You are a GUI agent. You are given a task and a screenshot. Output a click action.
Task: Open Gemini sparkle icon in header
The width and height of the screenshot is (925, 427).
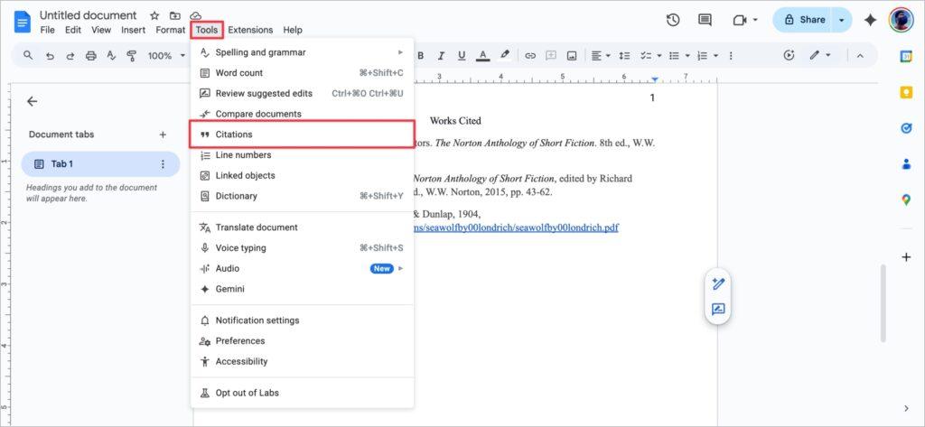point(870,20)
